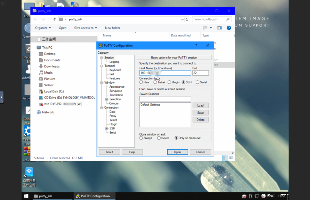The width and height of the screenshot is (310, 200).
Task: Load the selected saved session
Action: point(200,105)
